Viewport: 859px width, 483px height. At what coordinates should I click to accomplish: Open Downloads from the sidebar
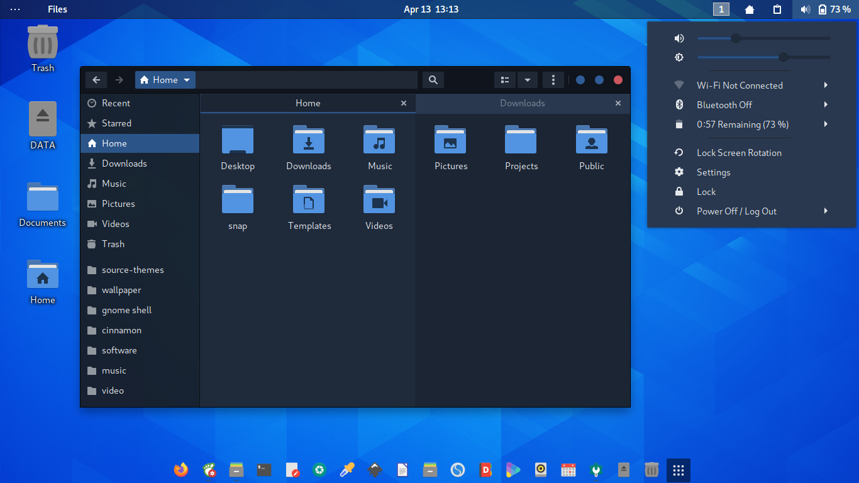140,164
